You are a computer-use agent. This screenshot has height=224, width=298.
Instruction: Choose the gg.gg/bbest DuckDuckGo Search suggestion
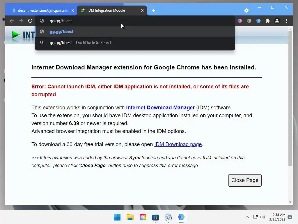[x=135, y=43]
